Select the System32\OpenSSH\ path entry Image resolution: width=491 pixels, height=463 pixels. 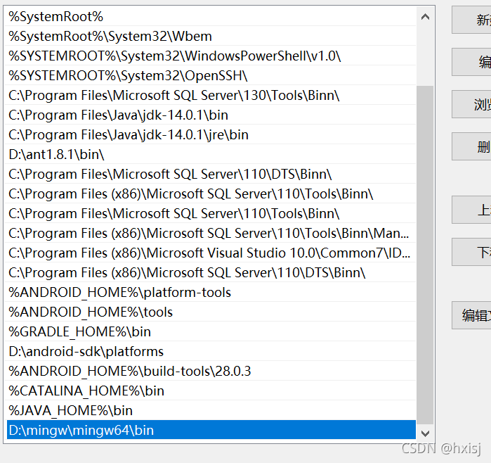[210, 75]
